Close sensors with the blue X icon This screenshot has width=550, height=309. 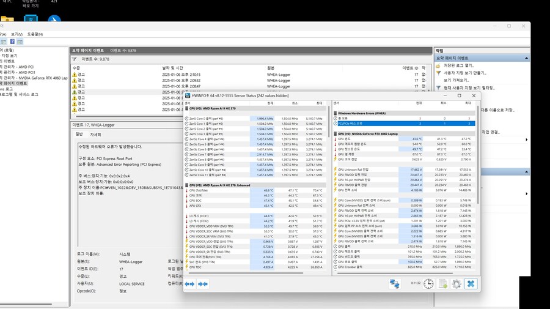point(471,284)
